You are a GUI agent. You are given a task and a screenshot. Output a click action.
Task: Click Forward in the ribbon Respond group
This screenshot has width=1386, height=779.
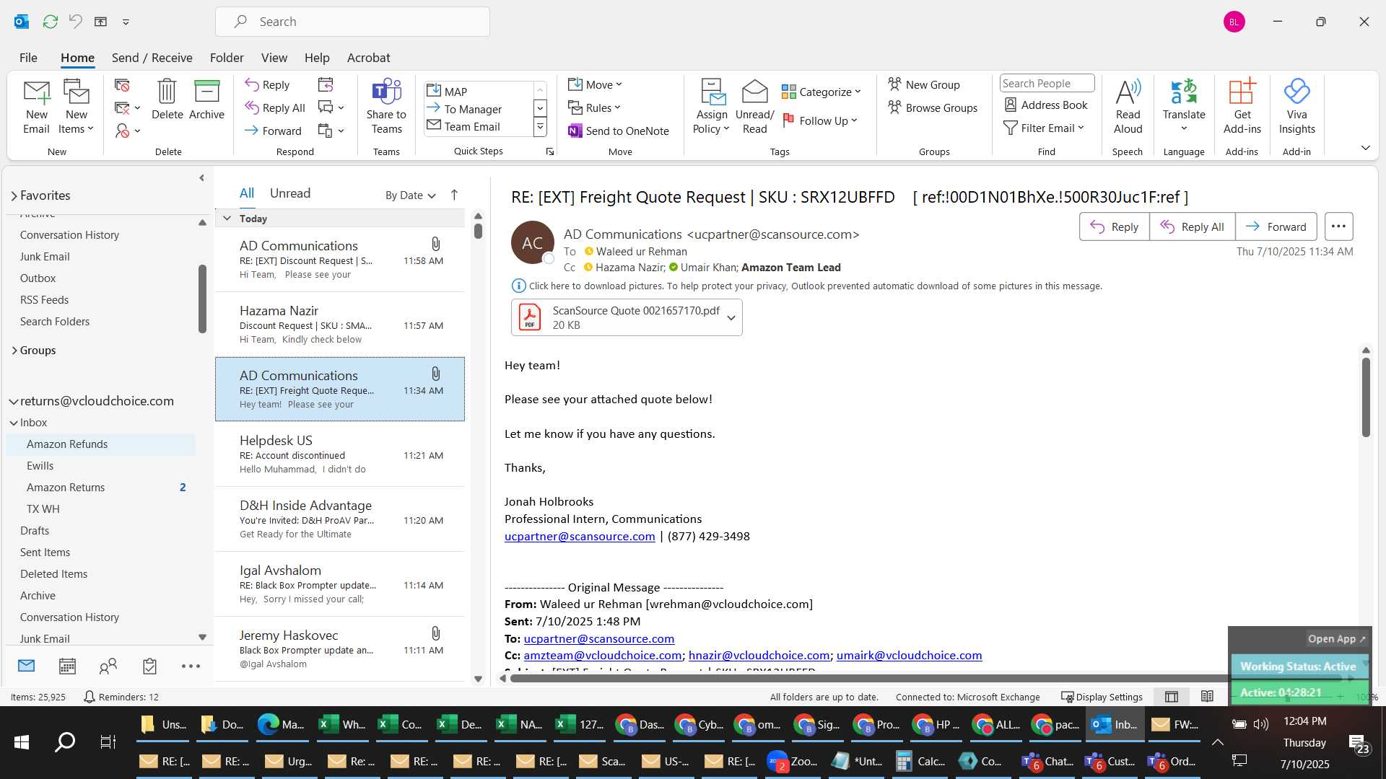[273, 131]
